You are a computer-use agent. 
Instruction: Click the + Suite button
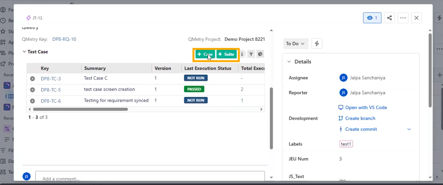coord(226,54)
